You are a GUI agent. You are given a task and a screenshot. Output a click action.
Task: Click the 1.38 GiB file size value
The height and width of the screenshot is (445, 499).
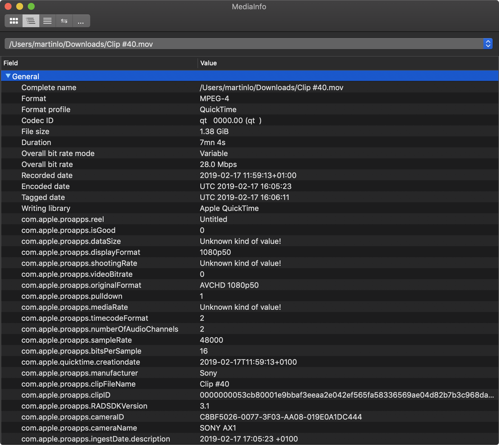[x=214, y=131]
